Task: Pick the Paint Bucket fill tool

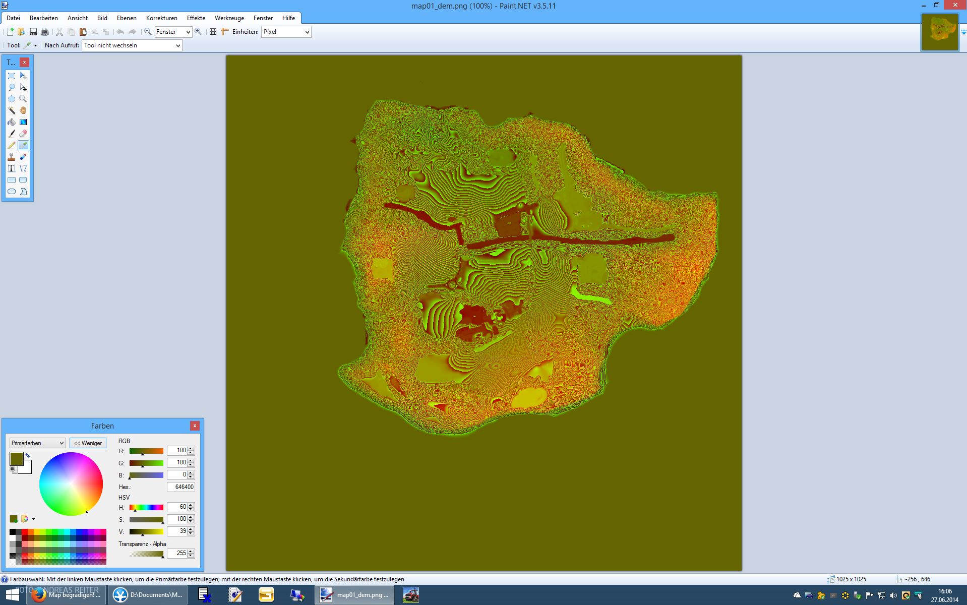Action: pos(11,122)
